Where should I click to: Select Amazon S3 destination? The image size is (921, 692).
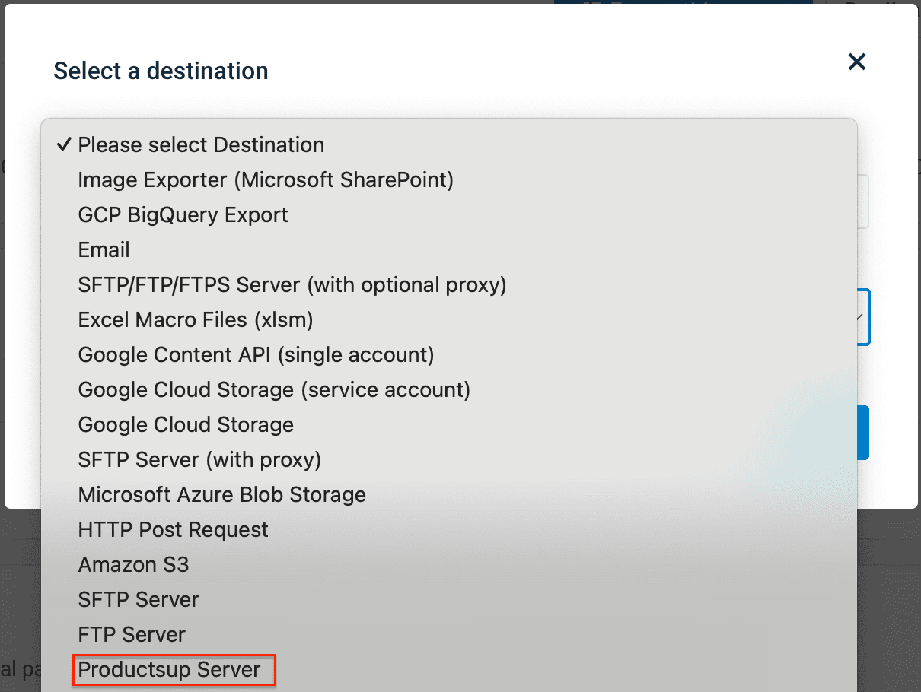[x=133, y=565]
